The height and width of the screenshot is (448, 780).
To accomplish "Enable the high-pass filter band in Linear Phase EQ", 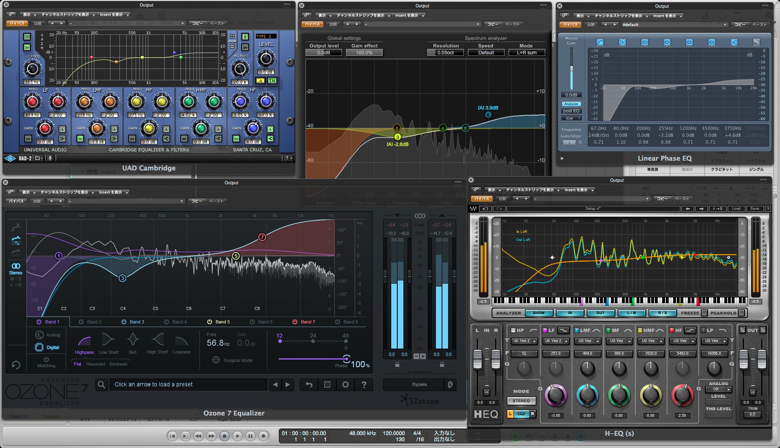I will [x=600, y=42].
